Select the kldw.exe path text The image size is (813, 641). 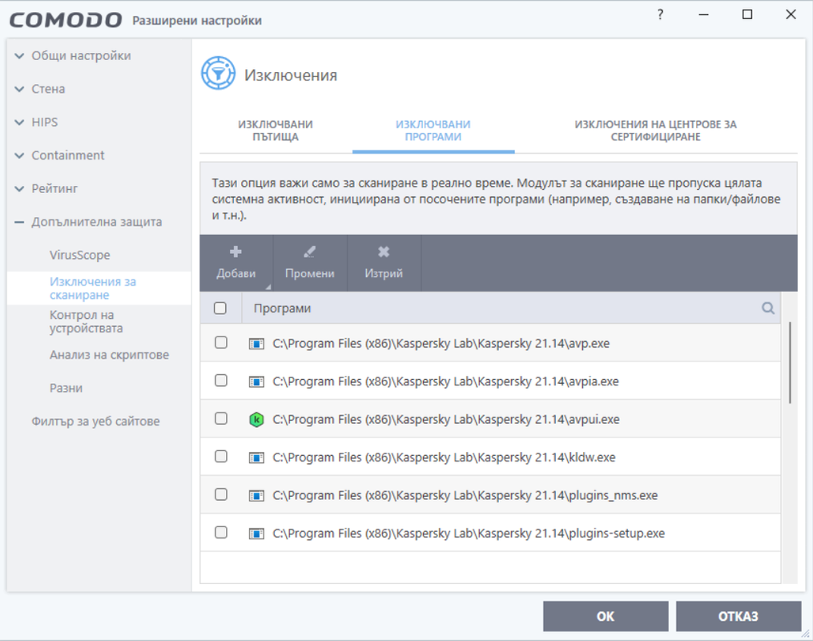445,458
